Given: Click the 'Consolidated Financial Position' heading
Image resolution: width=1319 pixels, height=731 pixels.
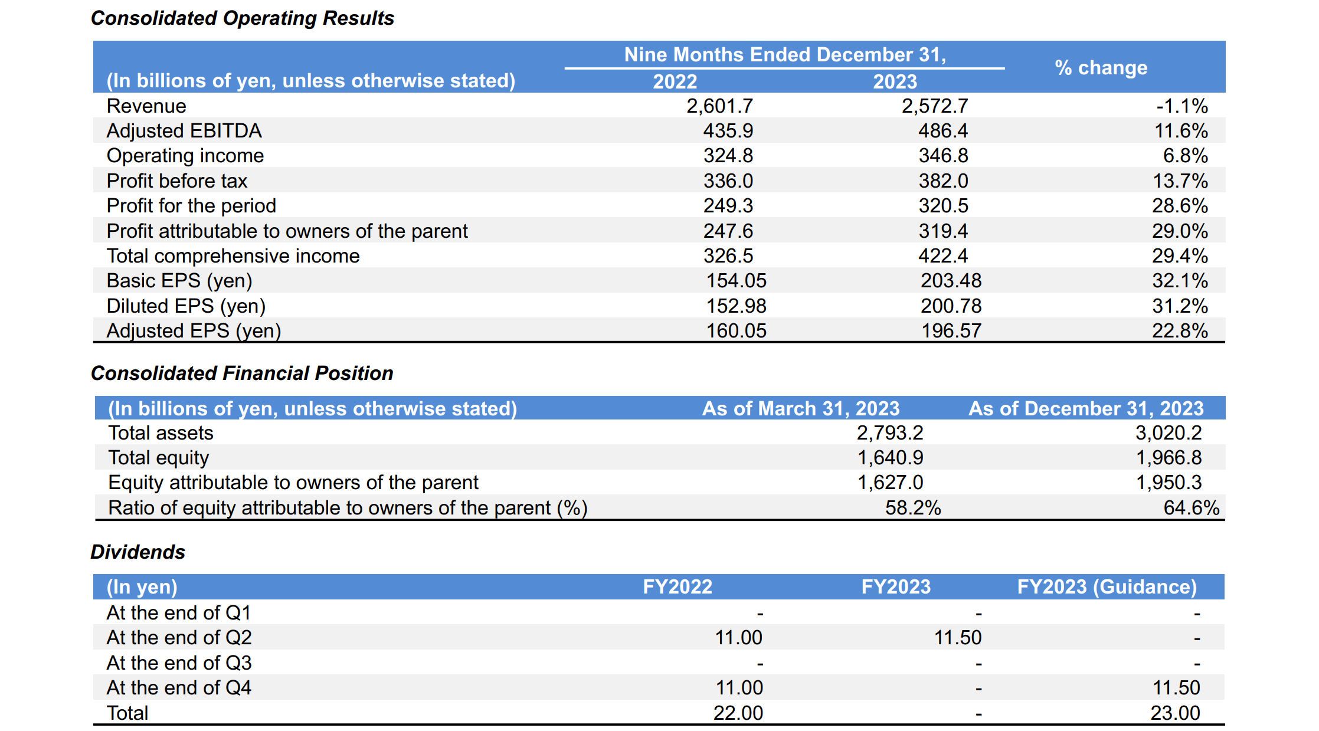Looking at the screenshot, I should click(x=242, y=373).
